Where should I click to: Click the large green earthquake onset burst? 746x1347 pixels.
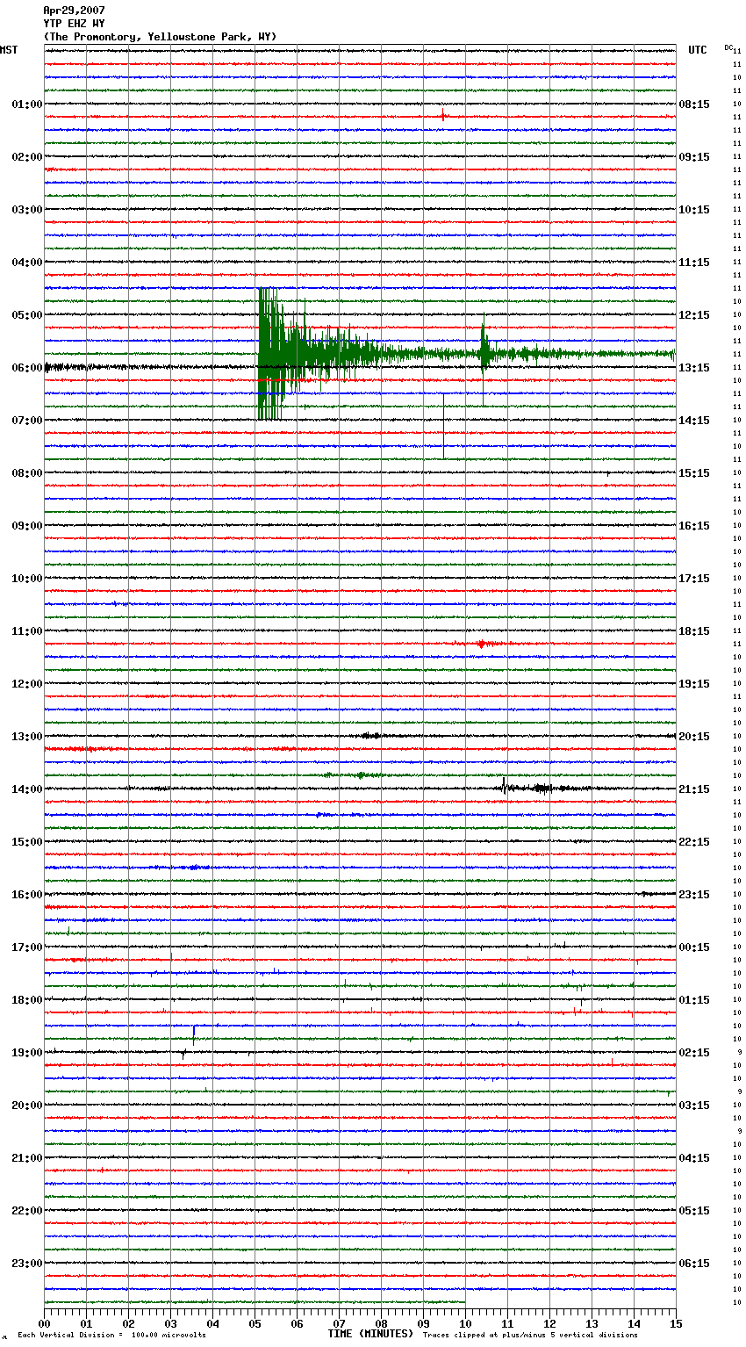(271, 354)
